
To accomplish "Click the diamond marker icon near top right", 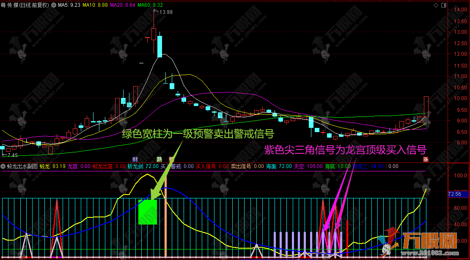I will 436,5.
